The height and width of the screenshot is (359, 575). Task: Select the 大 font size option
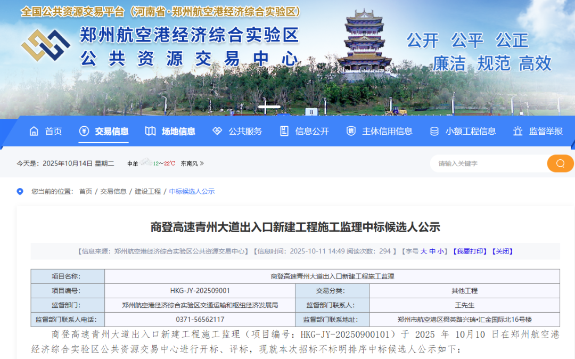point(424,251)
